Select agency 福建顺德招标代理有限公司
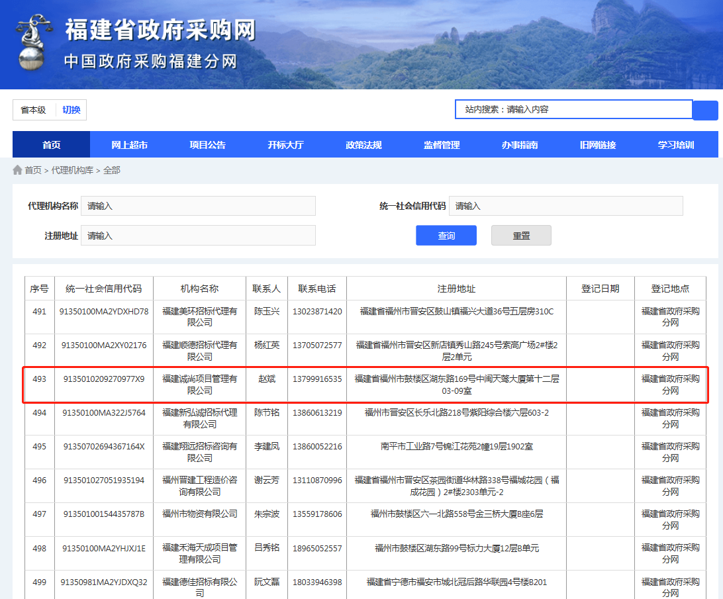723x599 pixels. point(200,350)
